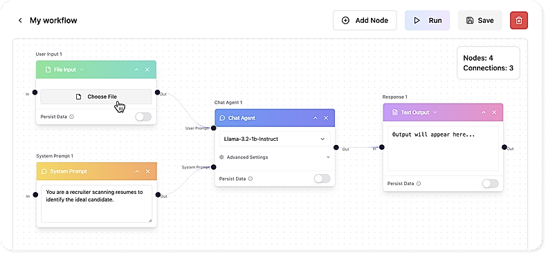Click the plus icon on Add Node
Screen dimensions: 546x254
click(x=345, y=21)
